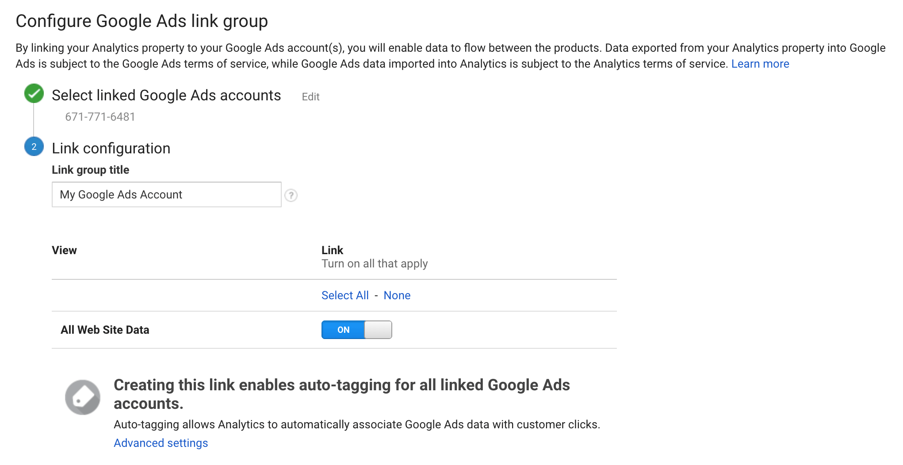Choose Select All for linked views
This screenshot has height=465, width=903.
(x=345, y=295)
